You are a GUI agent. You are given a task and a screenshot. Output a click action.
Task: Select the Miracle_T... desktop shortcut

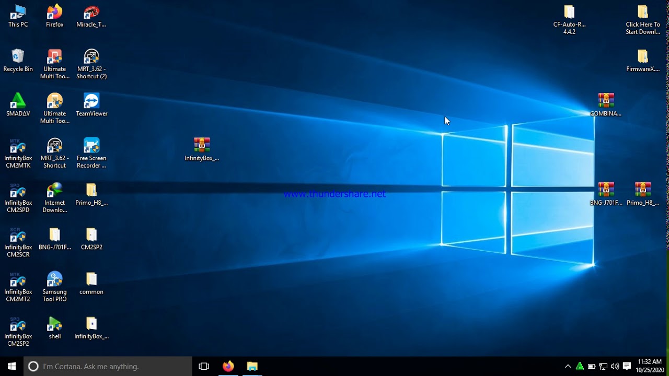91,16
